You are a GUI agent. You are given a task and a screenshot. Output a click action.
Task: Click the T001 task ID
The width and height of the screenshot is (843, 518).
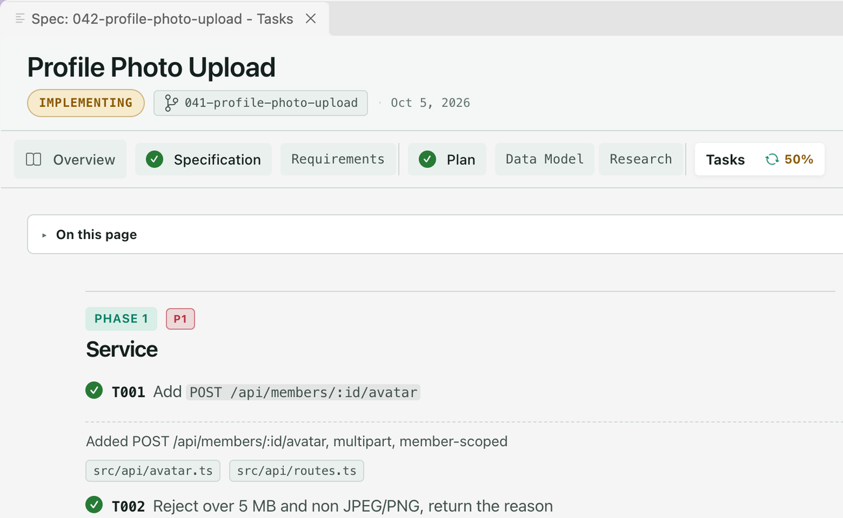click(128, 392)
